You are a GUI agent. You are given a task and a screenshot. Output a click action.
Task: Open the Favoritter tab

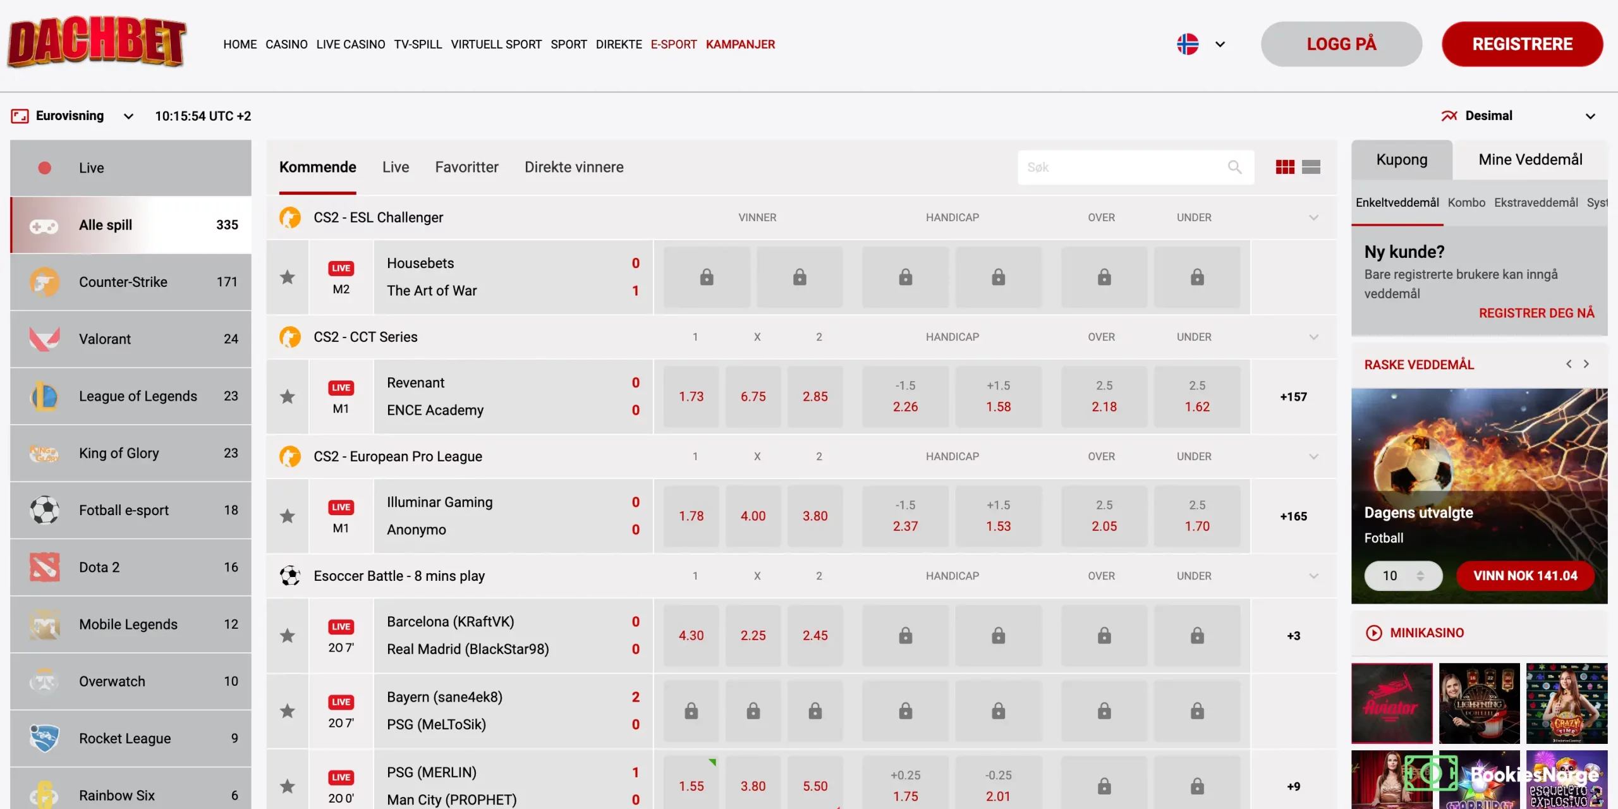click(x=466, y=167)
